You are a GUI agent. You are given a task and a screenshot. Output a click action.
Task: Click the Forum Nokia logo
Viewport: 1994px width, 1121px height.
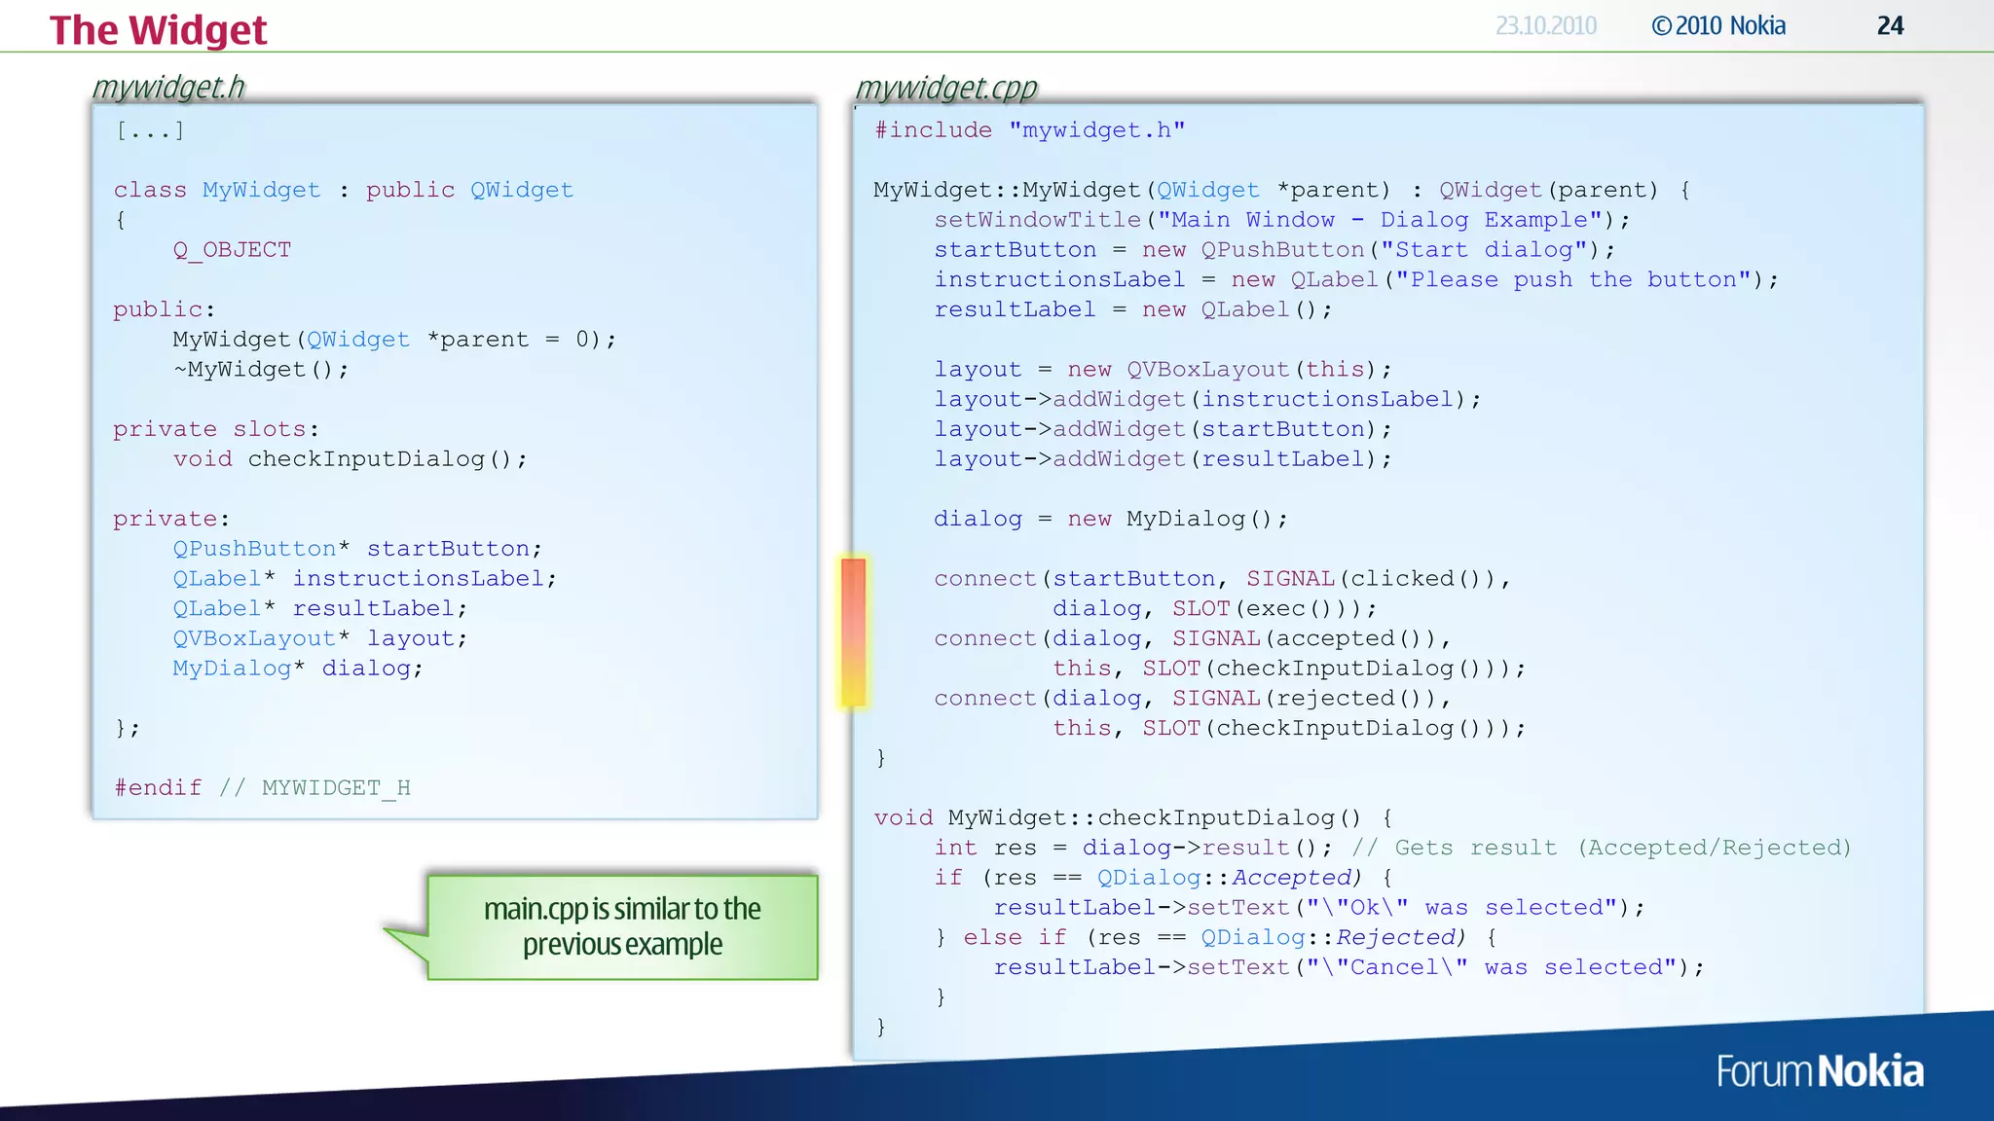1819,1071
